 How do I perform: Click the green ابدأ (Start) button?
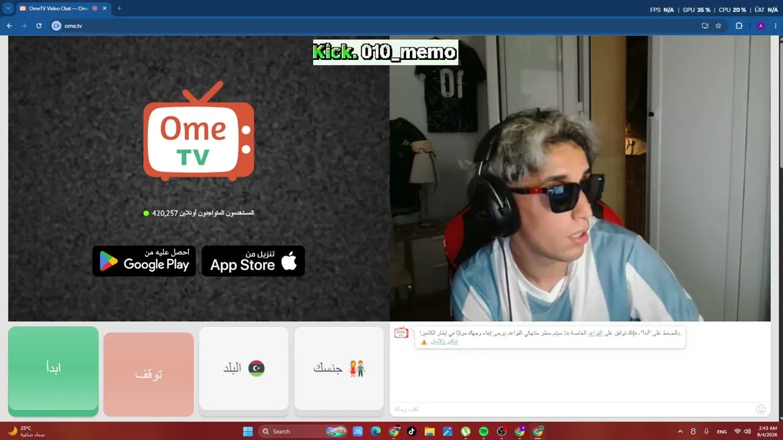coord(53,371)
